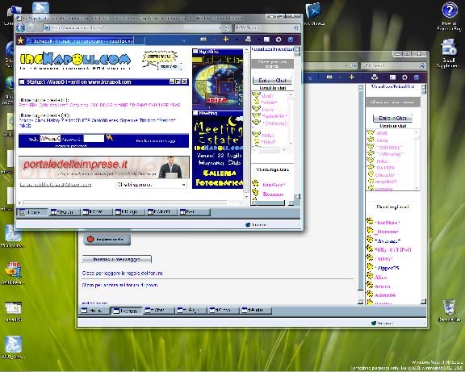Open 'Clicca per leggere le regole del forum' link

[x=122, y=273]
